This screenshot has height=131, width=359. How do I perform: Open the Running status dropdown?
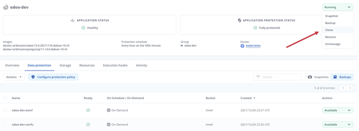(338, 7)
